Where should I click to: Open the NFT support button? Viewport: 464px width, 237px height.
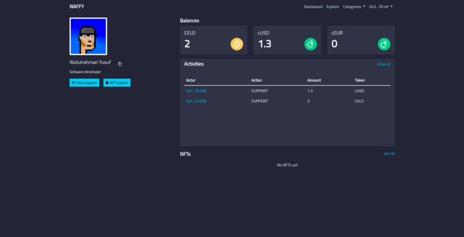(117, 83)
